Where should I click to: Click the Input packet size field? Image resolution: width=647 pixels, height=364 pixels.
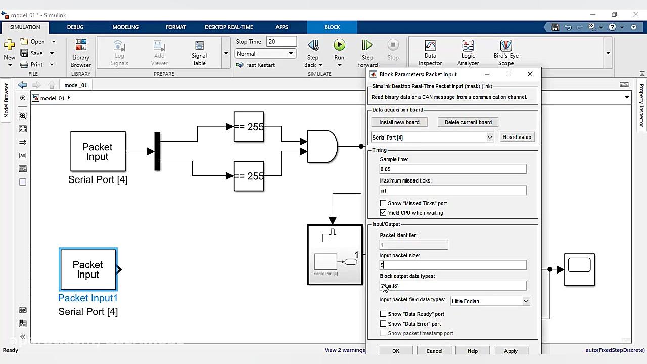coord(453,265)
